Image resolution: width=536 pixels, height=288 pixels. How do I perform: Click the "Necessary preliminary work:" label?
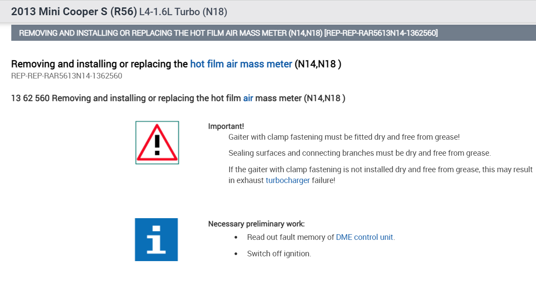[256, 224]
